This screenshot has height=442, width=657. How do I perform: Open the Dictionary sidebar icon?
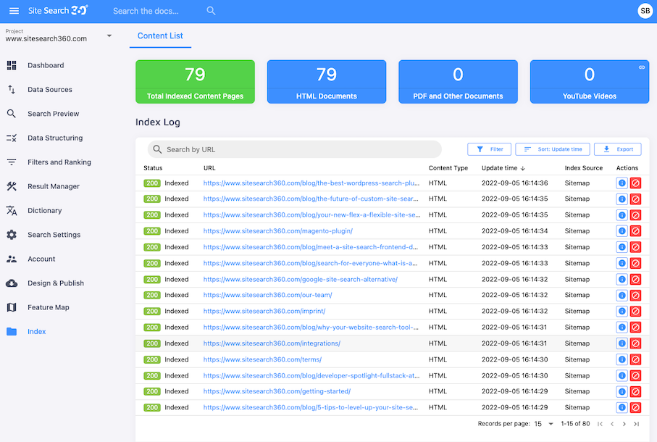pyautogui.click(x=12, y=210)
